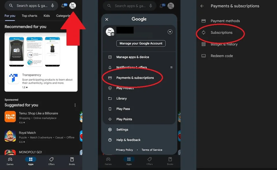Open Payments & subscriptions menu item
Viewport: 277px width, 170px height.
(135, 78)
